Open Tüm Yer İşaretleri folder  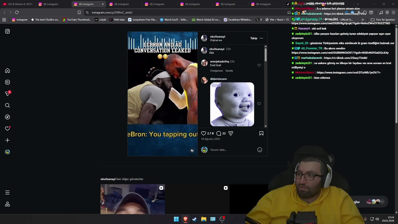(383, 20)
